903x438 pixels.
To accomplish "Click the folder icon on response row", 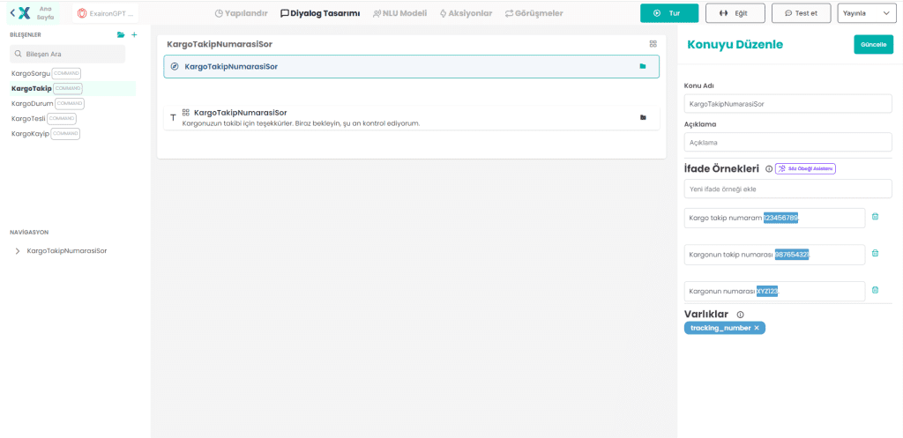I will click(x=643, y=117).
